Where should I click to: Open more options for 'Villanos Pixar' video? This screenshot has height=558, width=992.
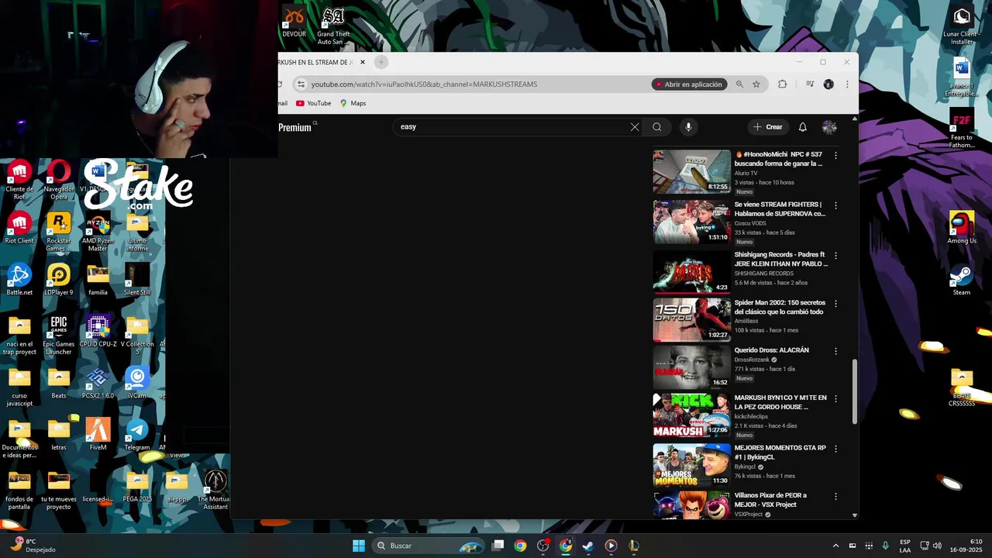click(835, 496)
